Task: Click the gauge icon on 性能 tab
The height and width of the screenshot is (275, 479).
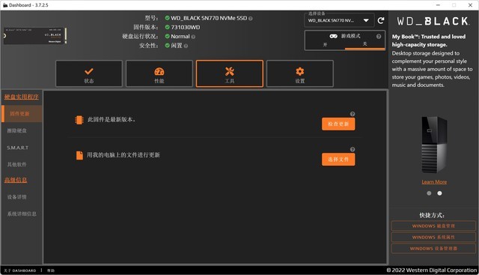Action: click(159, 72)
